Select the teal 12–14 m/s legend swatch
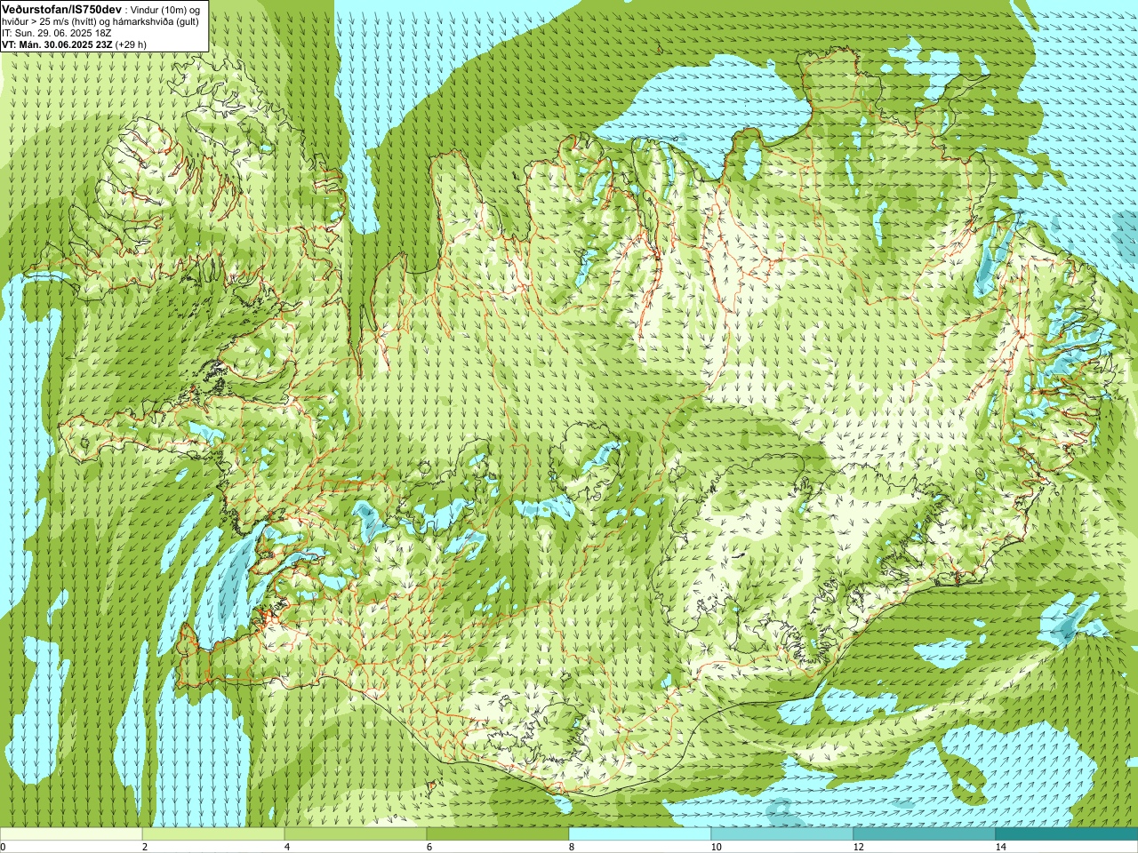The height and width of the screenshot is (853, 1138). pos(925,834)
